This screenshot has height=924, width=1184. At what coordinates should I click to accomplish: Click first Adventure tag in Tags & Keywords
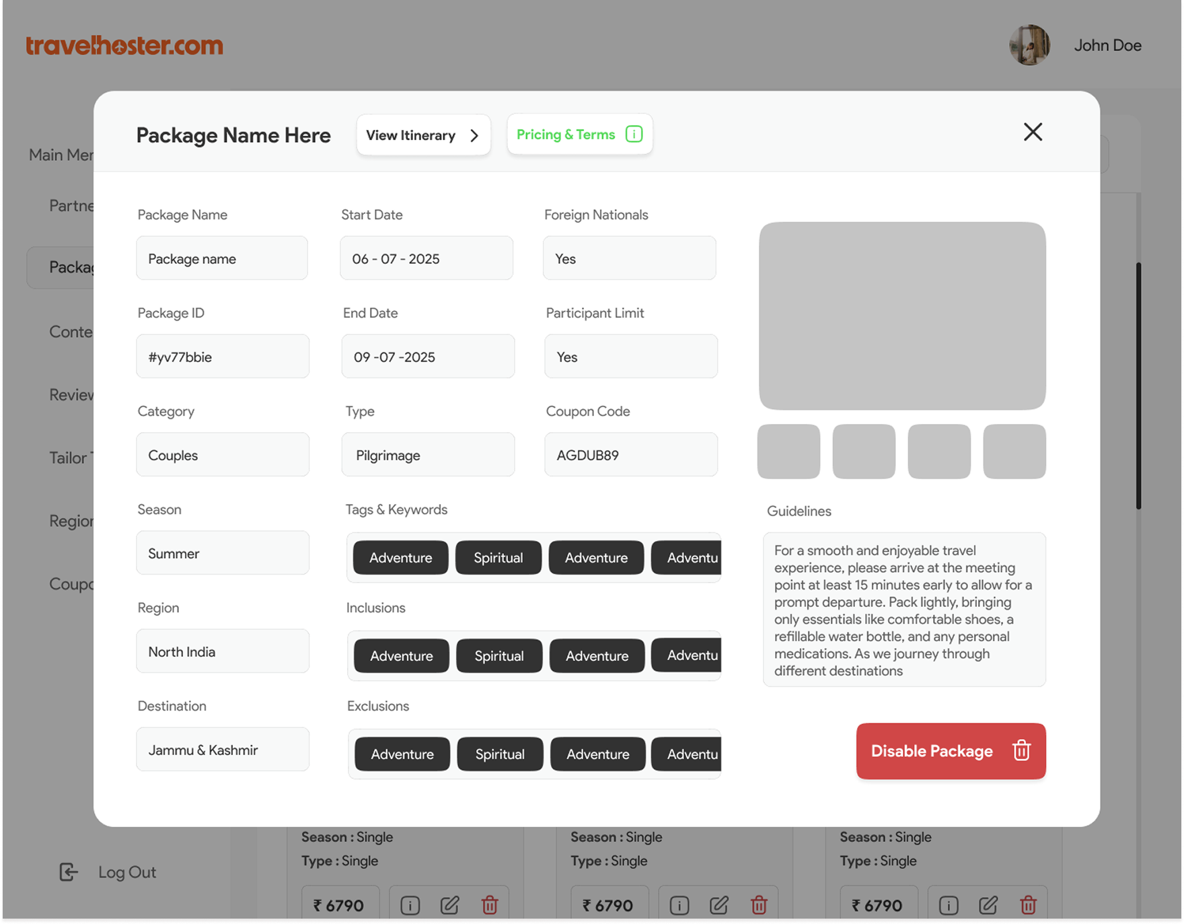401,558
